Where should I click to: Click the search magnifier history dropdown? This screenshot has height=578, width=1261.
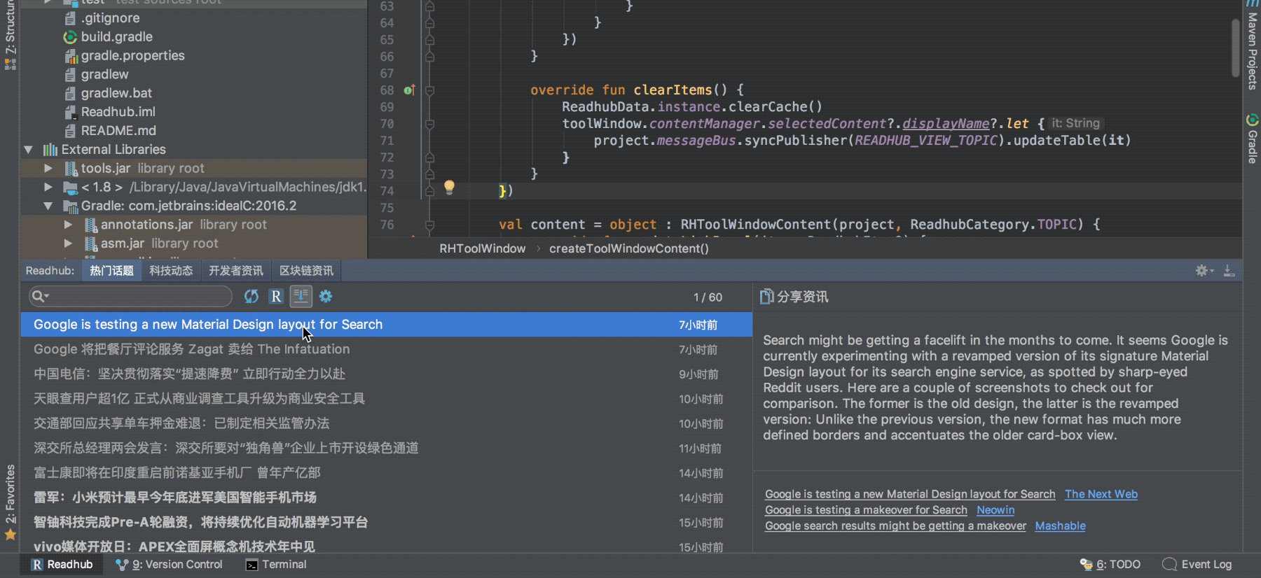(x=40, y=297)
